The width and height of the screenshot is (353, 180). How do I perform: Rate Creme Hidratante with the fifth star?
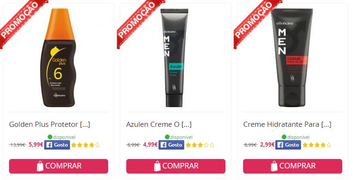pyautogui.click(x=329, y=145)
